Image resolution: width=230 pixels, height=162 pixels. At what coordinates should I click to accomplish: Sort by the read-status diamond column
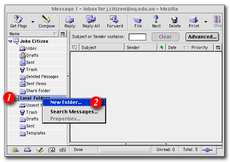pos(162,47)
